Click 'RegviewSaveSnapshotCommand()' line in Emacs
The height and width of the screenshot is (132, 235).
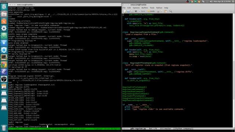pyautogui.click(x=138, y=98)
